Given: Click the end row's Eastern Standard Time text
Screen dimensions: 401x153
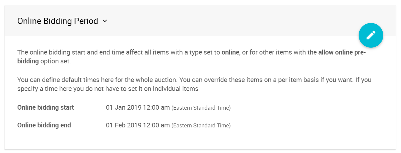Looking at the screenshot, I should (201, 125).
